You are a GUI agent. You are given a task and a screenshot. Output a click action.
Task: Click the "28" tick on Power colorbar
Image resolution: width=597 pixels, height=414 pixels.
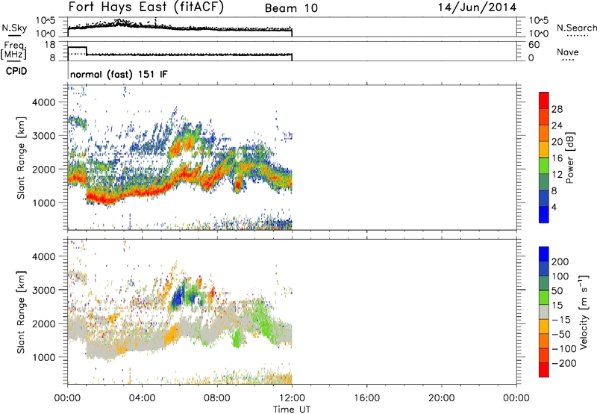[557, 109]
